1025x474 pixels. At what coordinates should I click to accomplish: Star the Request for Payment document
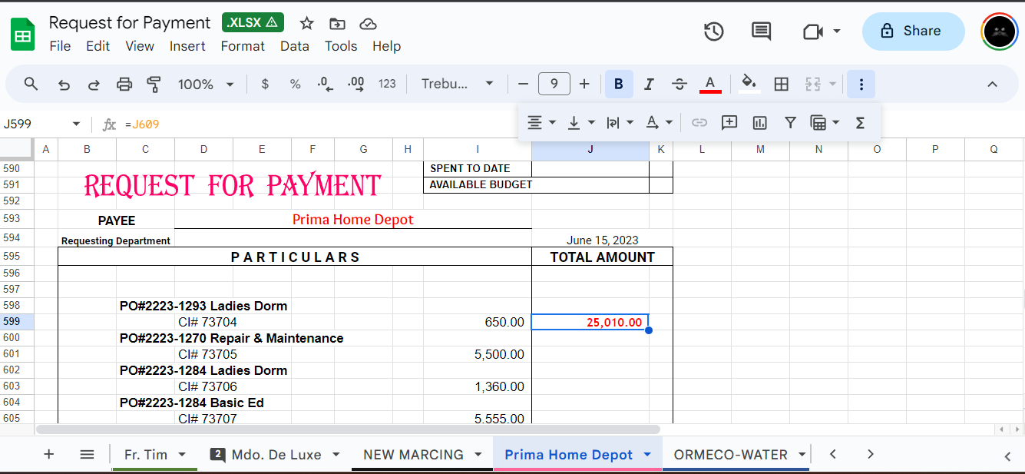click(307, 23)
